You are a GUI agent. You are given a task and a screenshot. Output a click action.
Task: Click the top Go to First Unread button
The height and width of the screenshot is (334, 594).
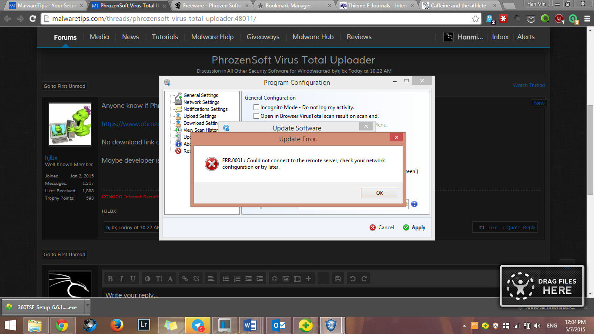click(64, 86)
